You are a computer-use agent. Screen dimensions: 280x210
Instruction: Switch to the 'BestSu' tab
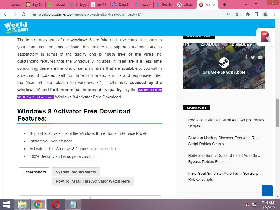click(164, 5)
